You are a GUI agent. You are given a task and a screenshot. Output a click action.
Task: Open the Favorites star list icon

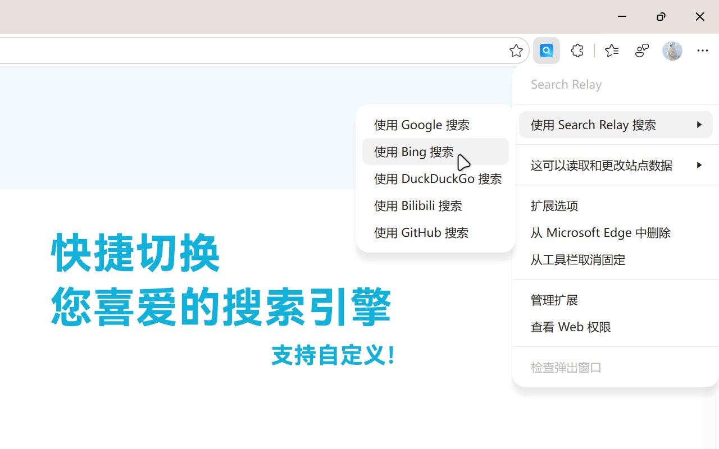[x=611, y=51]
